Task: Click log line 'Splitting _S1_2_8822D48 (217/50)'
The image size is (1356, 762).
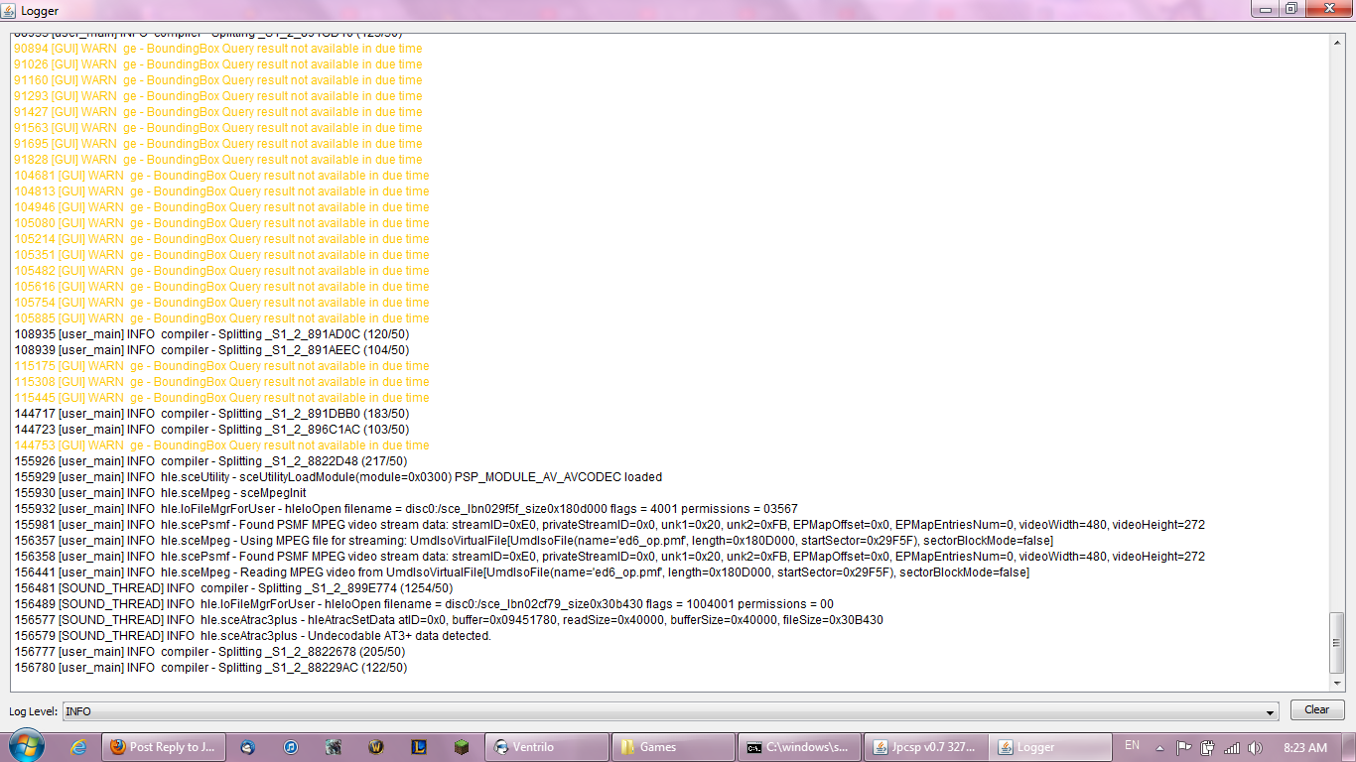Action: pyautogui.click(x=210, y=461)
